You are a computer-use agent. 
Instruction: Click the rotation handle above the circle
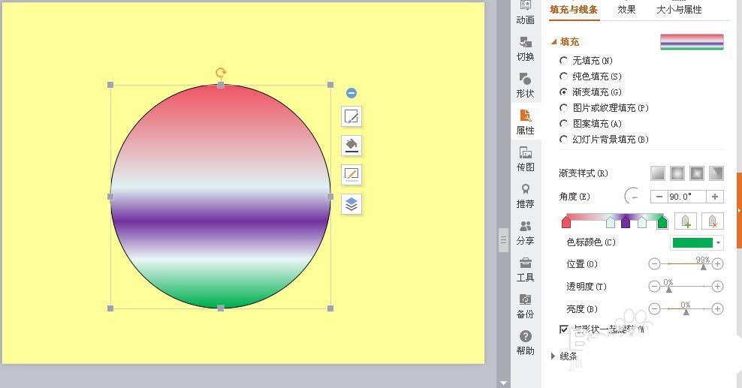221,72
